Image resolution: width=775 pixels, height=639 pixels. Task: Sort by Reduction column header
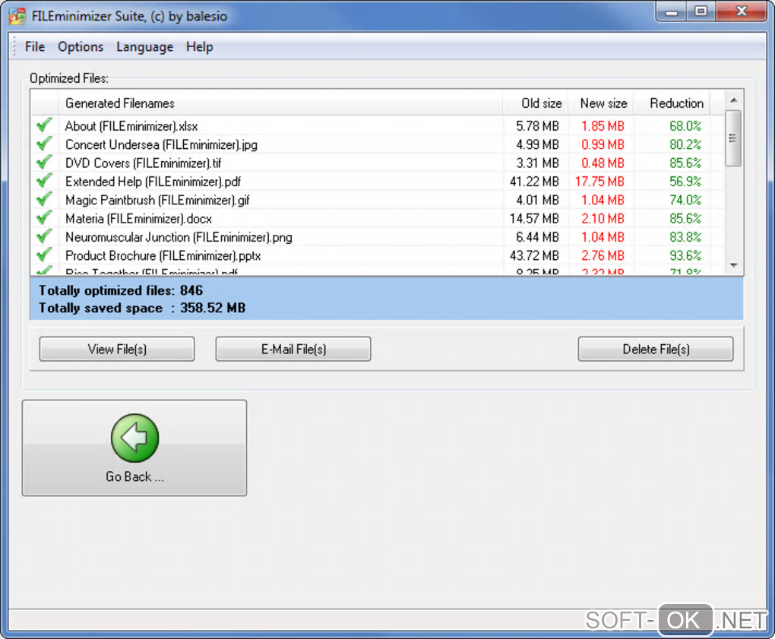pos(672,103)
